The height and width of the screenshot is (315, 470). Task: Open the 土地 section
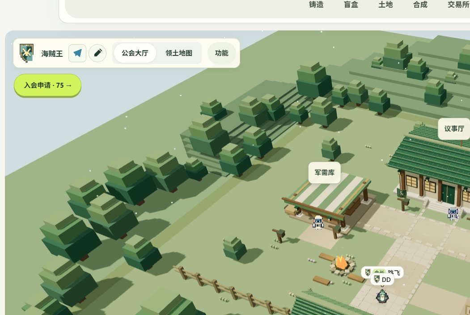[385, 4]
